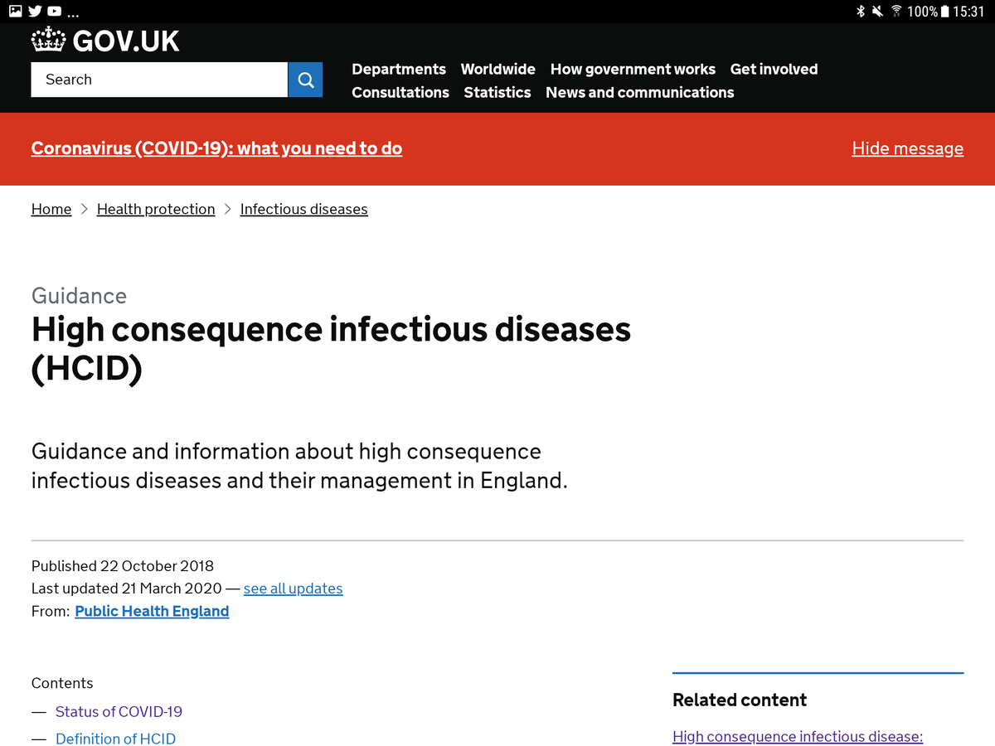
Task: Open Coronavirus (COVID-19) what you need to do
Action: pyautogui.click(x=216, y=148)
